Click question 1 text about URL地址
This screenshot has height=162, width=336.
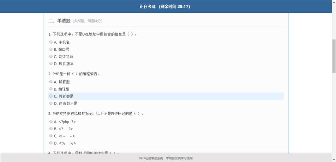point(92,34)
